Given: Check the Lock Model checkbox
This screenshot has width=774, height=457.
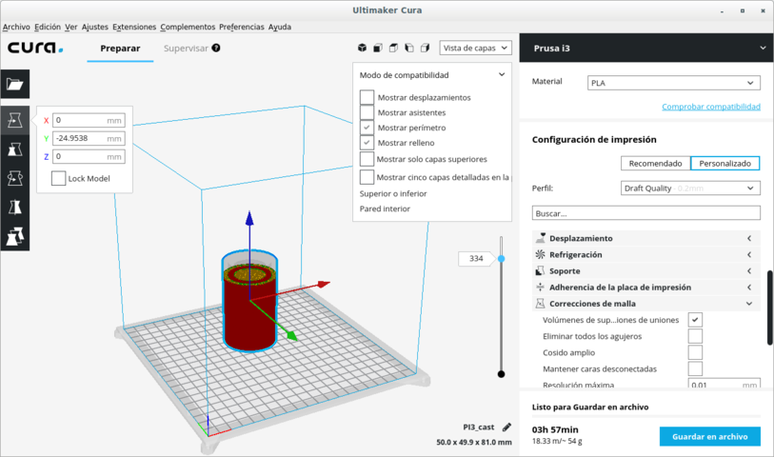Looking at the screenshot, I should click(58, 178).
